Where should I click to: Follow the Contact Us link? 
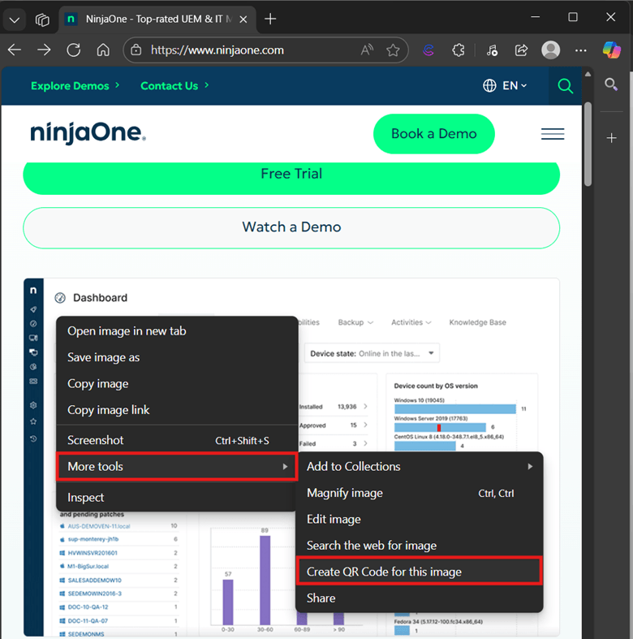[x=174, y=85]
